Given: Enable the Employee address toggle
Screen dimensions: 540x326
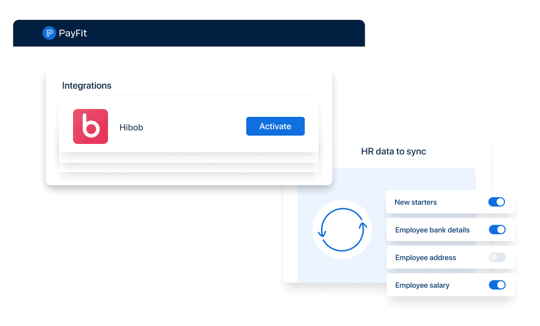Looking at the screenshot, I should (x=497, y=257).
